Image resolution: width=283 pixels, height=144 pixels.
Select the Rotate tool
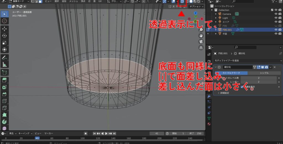click(4, 36)
